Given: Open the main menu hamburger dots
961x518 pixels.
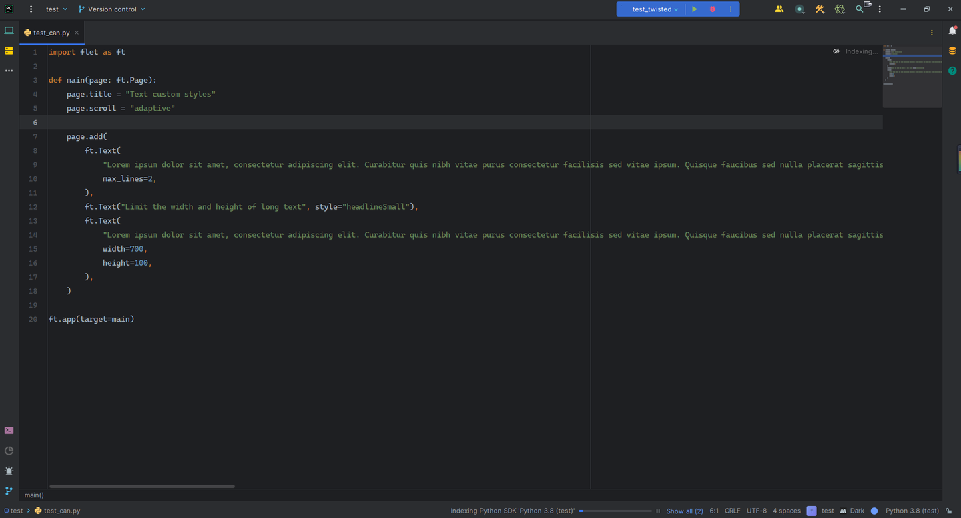Looking at the screenshot, I should tap(31, 9).
